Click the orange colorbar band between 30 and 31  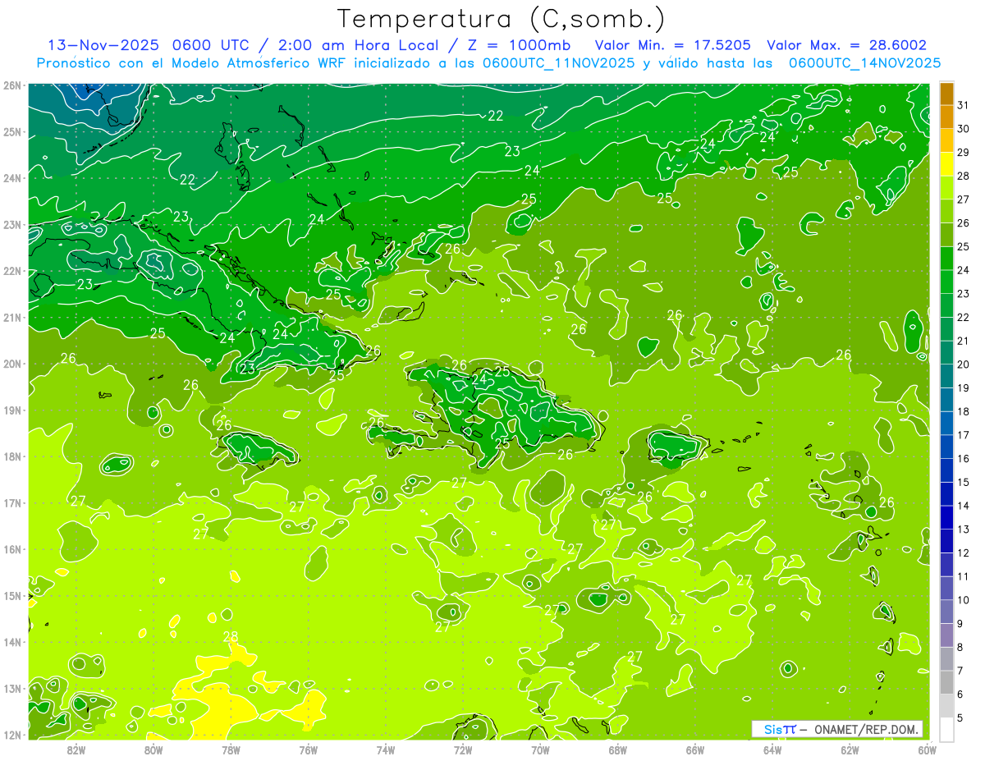click(x=946, y=117)
